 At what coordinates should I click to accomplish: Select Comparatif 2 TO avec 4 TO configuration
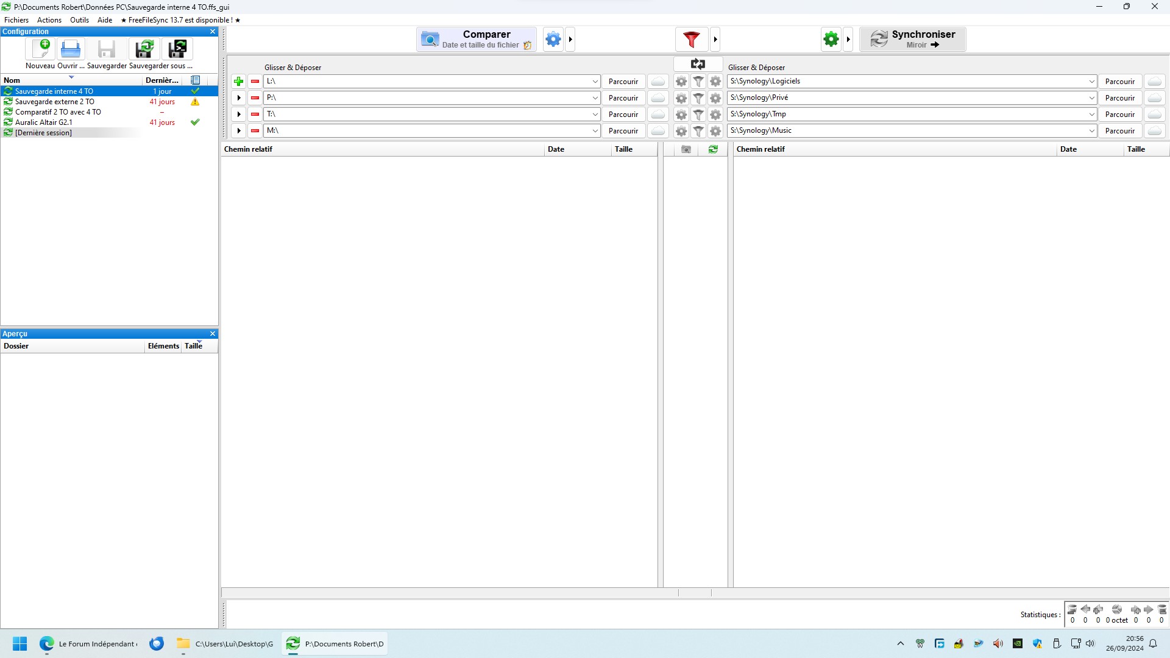(x=109, y=112)
